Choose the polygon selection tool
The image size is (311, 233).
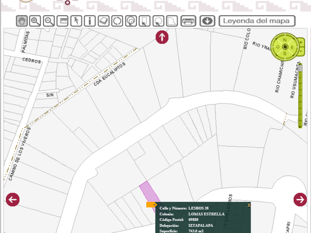[172, 21]
